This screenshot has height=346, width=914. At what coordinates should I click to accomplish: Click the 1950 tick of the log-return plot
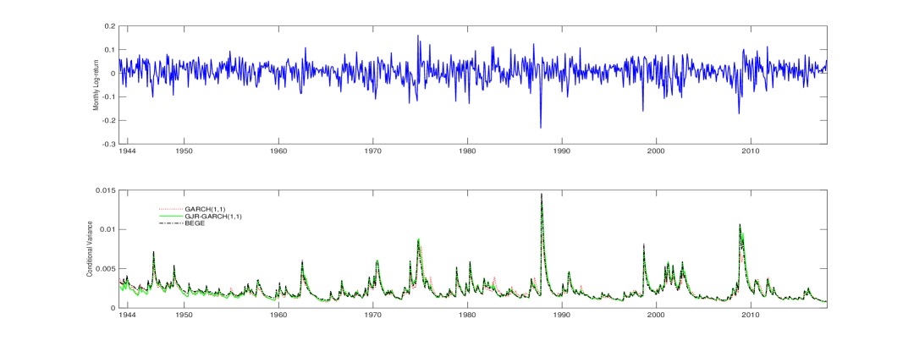[184, 150]
